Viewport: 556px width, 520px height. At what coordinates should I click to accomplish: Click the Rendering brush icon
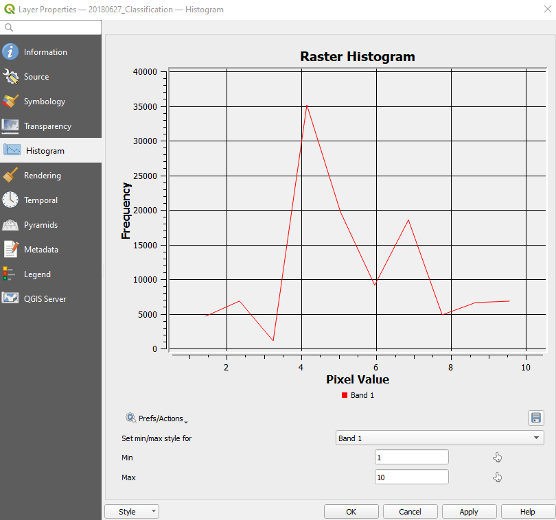click(10, 176)
